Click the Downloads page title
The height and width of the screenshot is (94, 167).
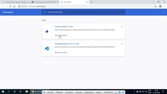click(x=8, y=12)
